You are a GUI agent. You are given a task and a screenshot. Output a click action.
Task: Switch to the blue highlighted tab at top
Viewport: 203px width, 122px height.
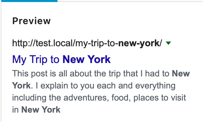[29, 1]
